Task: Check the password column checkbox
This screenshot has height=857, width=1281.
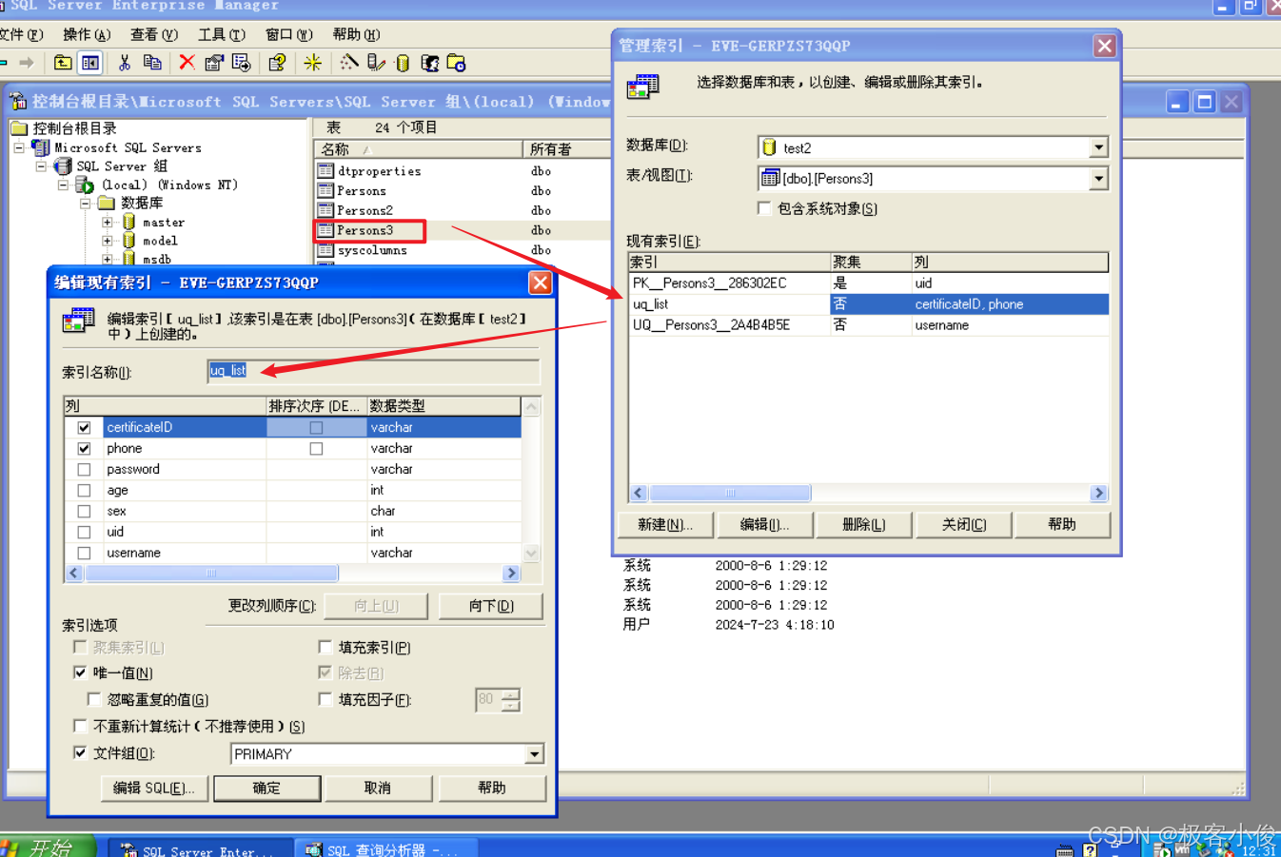Action: click(x=84, y=470)
